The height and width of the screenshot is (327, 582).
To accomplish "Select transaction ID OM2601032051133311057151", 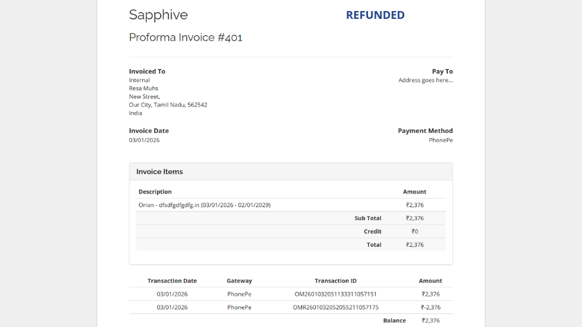I will click(x=335, y=294).
